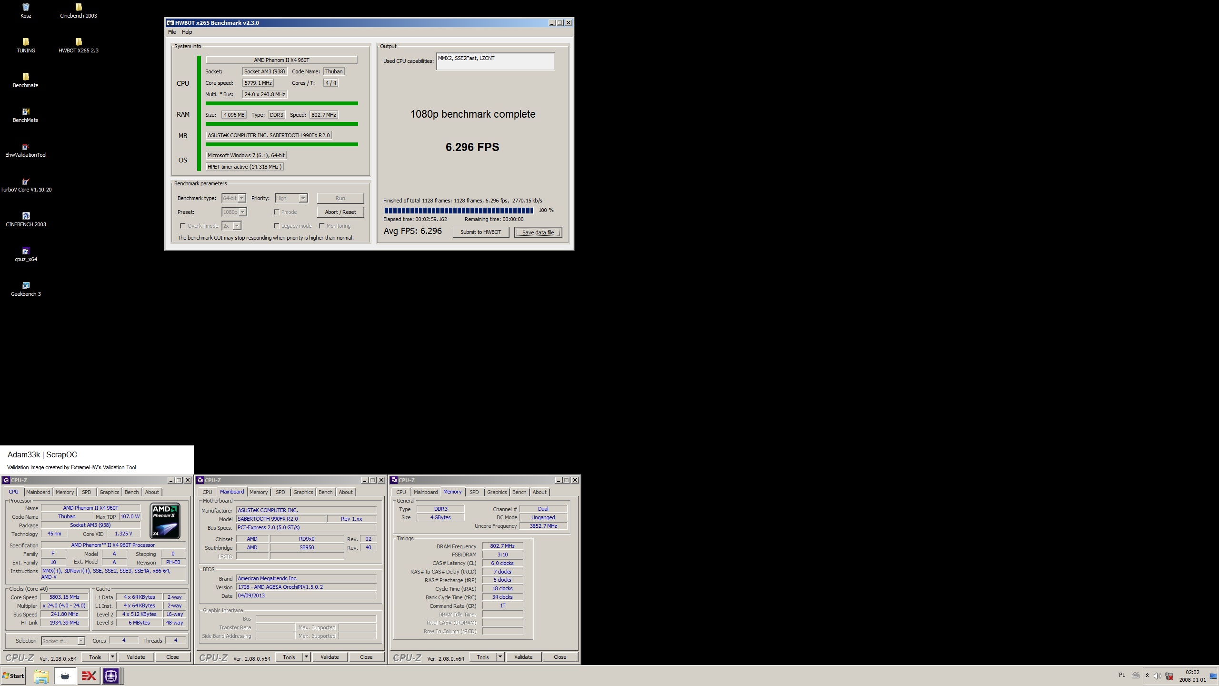Switch to Graphics tab in Mainboard CPU-Z window
1219x686 pixels.
click(303, 492)
